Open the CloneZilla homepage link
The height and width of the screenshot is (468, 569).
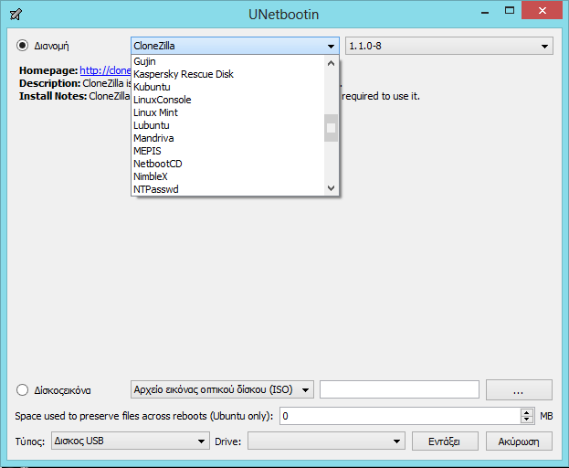pos(105,70)
